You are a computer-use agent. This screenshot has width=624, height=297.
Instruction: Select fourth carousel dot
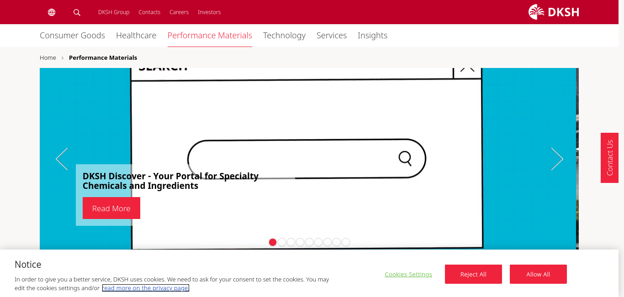point(300,242)
